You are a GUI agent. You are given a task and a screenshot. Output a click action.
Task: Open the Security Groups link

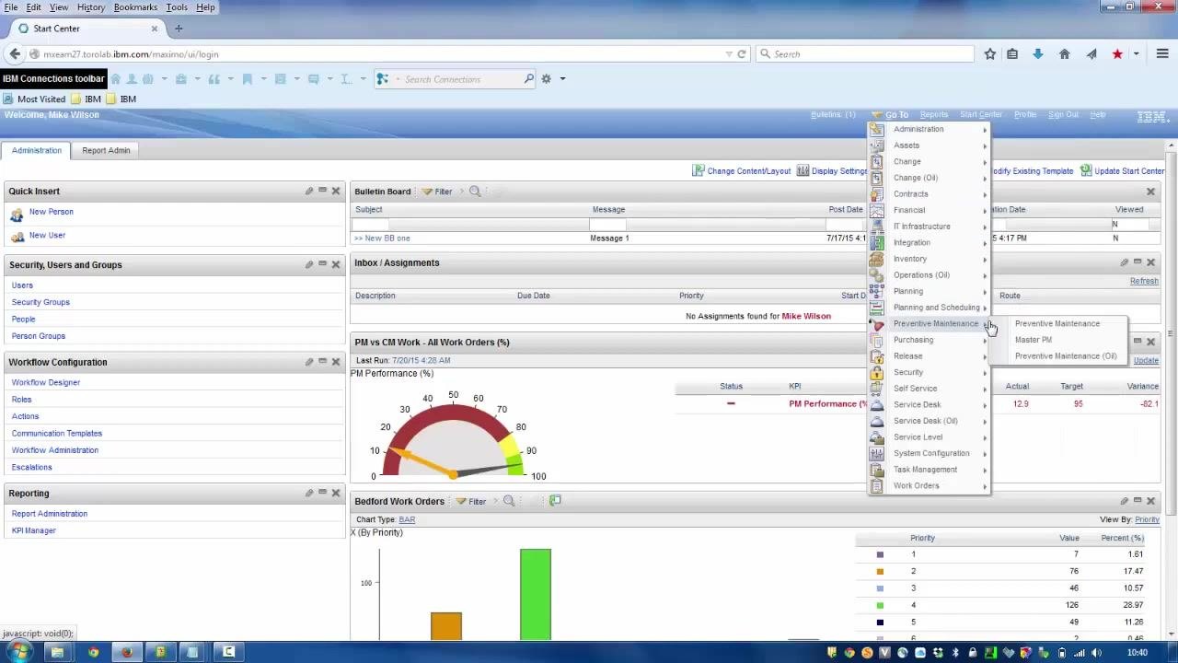click(x=40, y=302)
